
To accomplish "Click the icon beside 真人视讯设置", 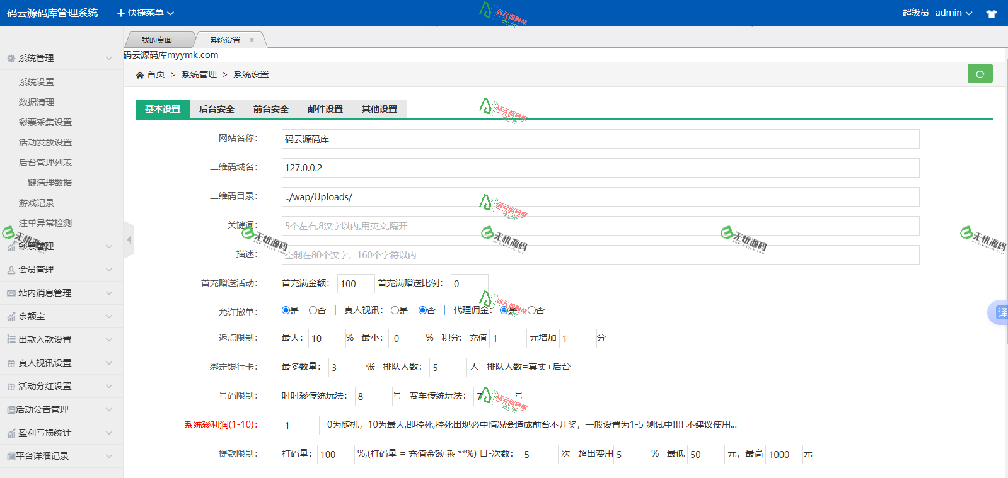I will coord(11,363).
